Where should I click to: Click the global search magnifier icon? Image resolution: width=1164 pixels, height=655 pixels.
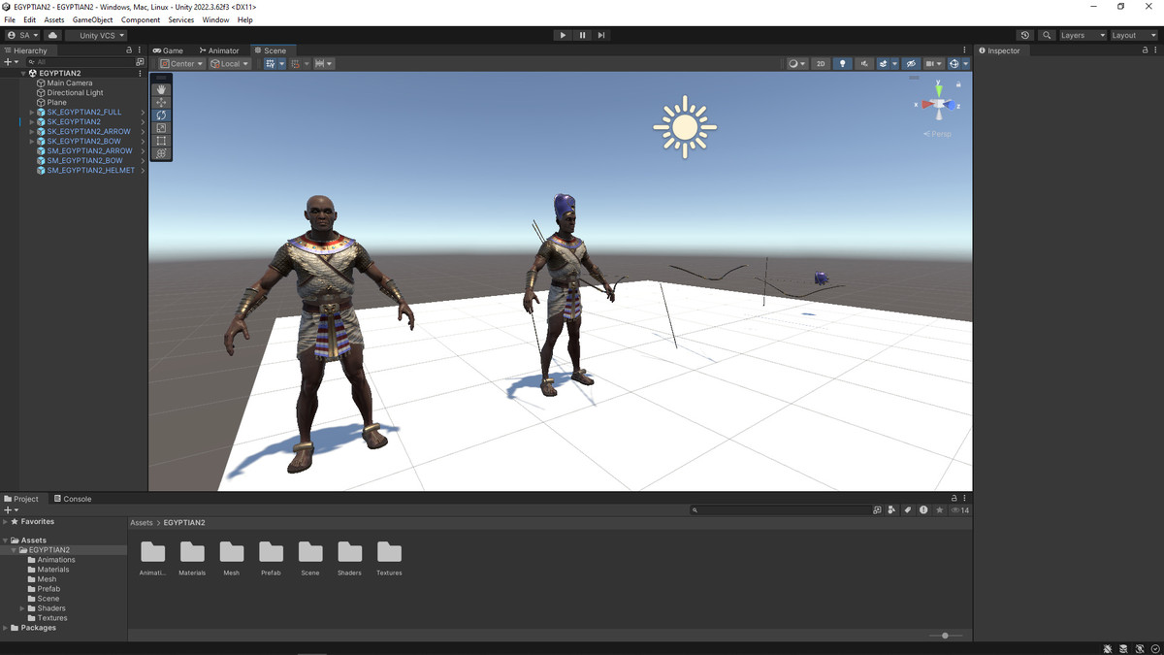tap(1047, 35)
